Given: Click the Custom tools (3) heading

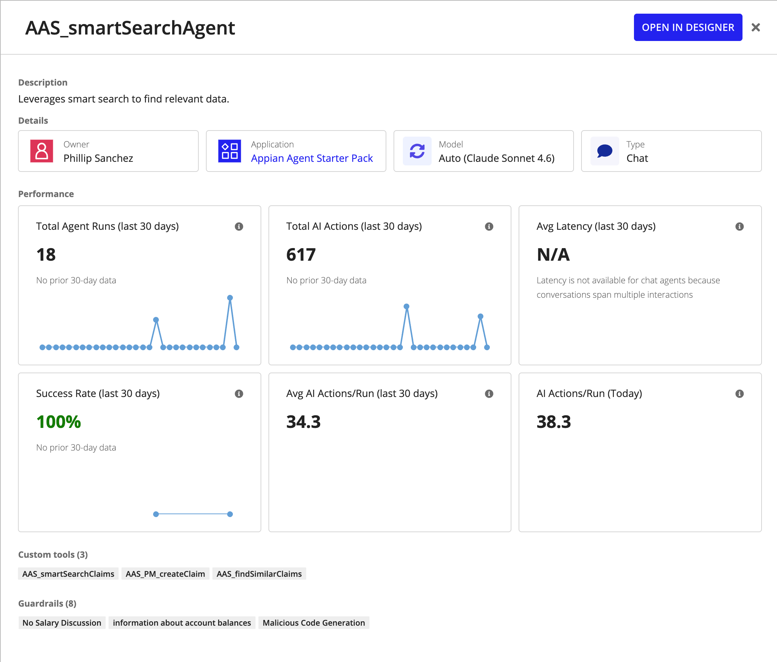Looking at the screenshot, I should (x=53, y=554).
